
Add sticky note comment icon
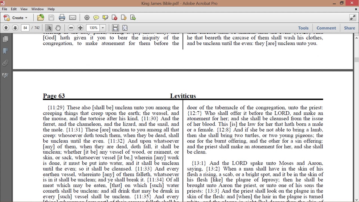click(96, 18)
